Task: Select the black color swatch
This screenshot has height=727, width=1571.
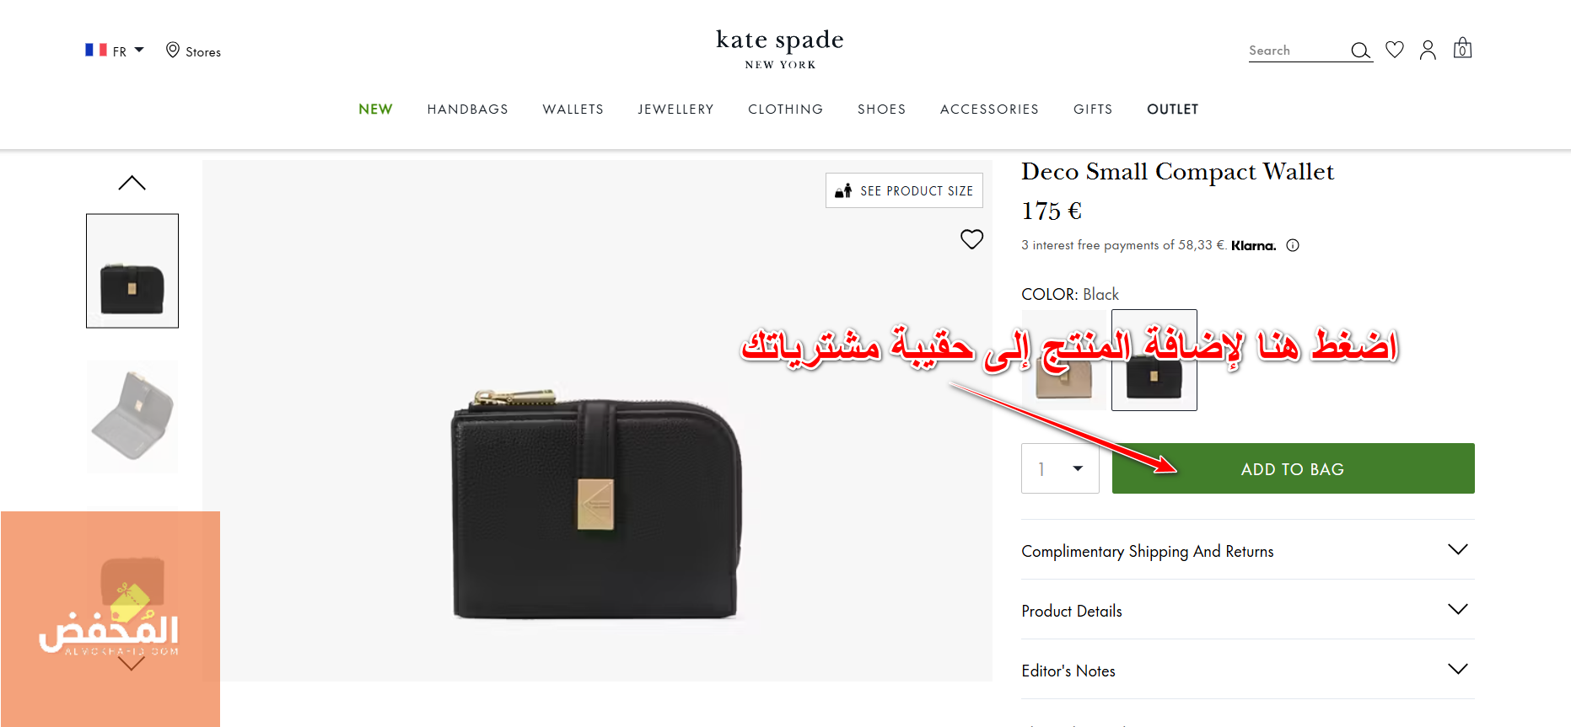Action: tap(1154, 361)
